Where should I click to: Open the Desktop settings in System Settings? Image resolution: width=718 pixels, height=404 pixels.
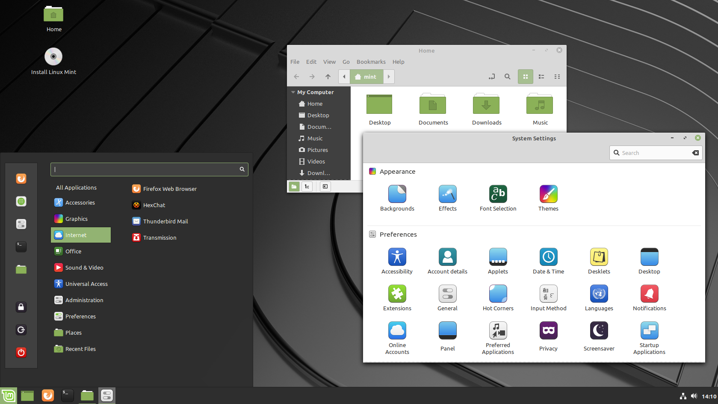click(649, 261)
